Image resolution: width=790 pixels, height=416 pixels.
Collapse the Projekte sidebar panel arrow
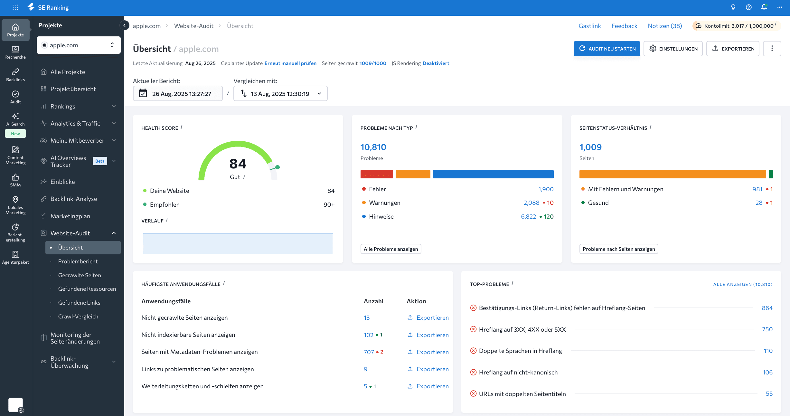pyautogui.click(x=124, y=25)
